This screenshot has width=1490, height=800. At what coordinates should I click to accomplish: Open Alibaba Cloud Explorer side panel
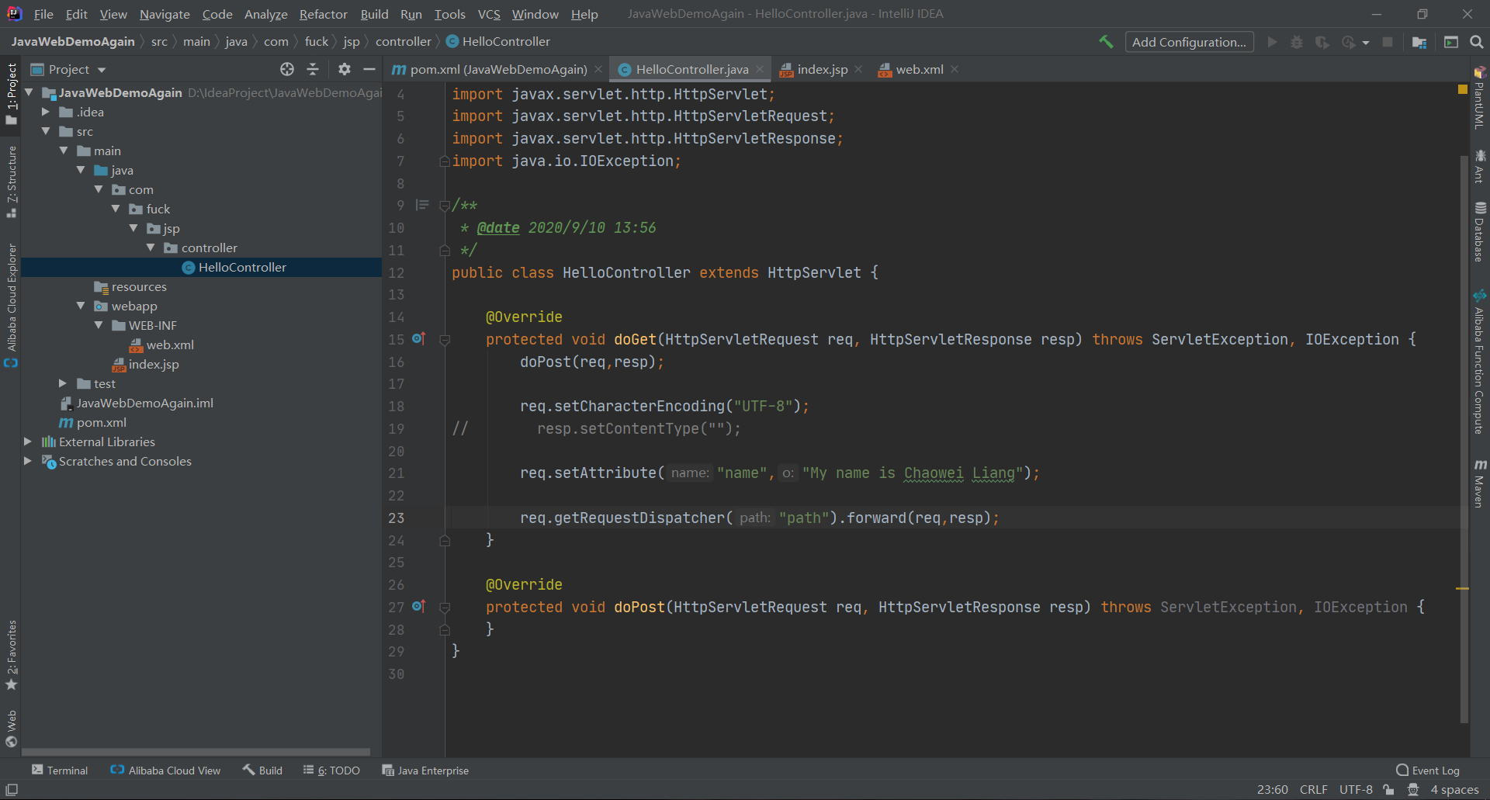(11, 305)
